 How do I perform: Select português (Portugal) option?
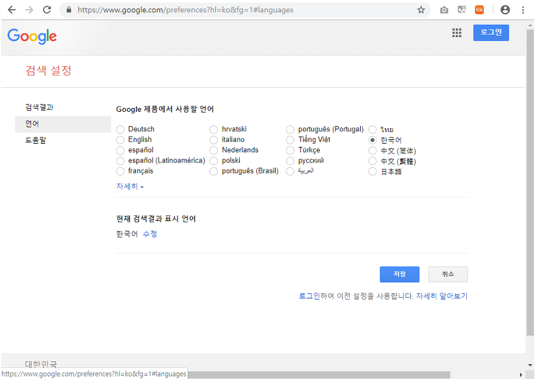[290, 129]
